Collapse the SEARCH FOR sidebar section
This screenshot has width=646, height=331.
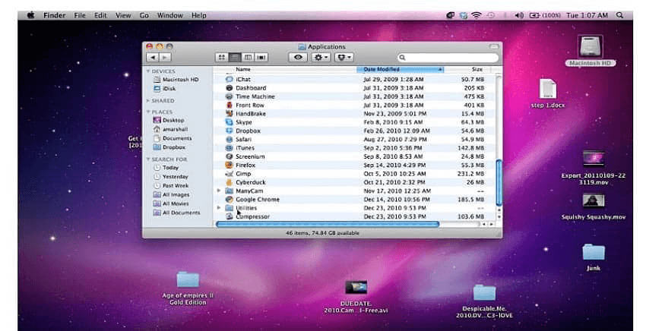(x=148, y=159)
